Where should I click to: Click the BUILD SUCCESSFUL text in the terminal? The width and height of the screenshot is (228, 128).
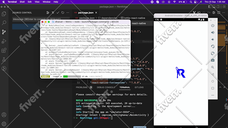click(87, 100)
